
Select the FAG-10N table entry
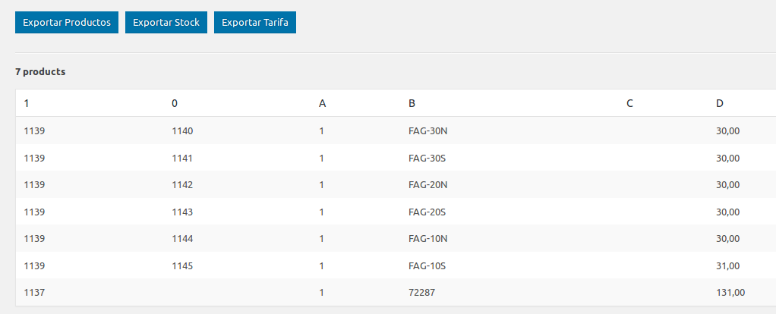pyautogui.click(x=428, y=238)
